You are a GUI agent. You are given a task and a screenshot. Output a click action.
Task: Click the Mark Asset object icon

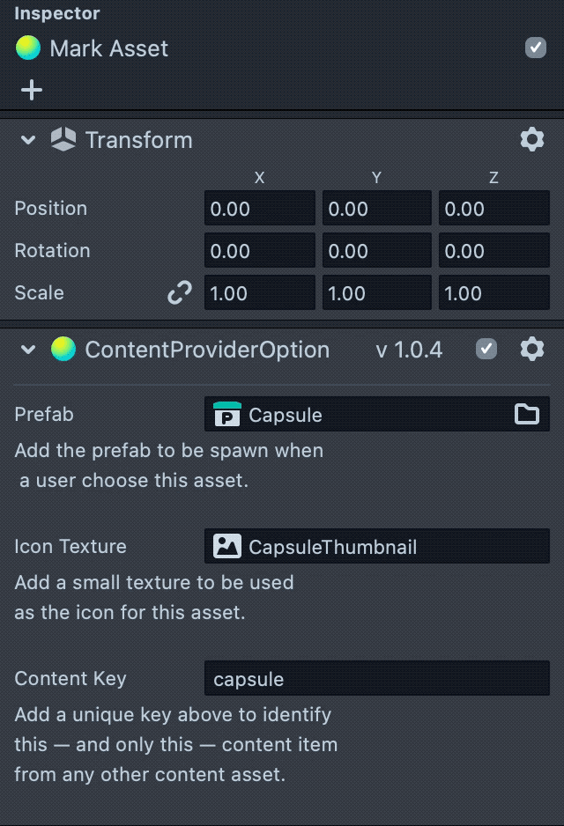point(28,48)
